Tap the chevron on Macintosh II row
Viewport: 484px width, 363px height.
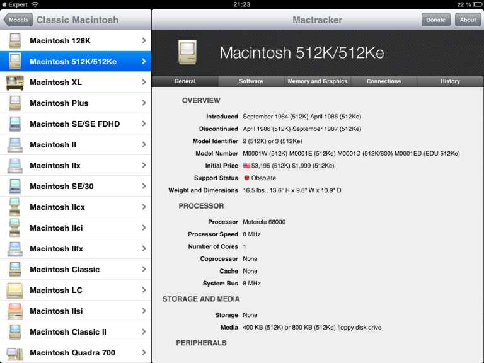coord(144,145)
